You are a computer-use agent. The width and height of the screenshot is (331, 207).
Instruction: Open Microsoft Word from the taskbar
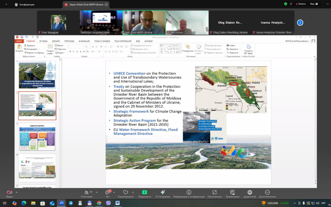click(x=118, y=203)
